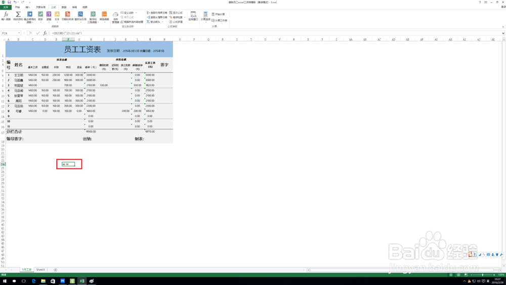Image resolution: width=506 pixels, height=285 pixels.
Task: Expand the Define Name dropdown arrow
Action: point(136,13)
